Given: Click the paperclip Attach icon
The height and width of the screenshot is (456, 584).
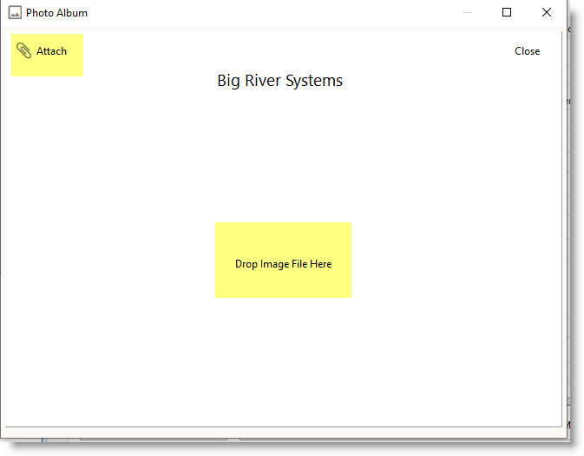Looking at the screenshot, I should [x=23, y=51].
